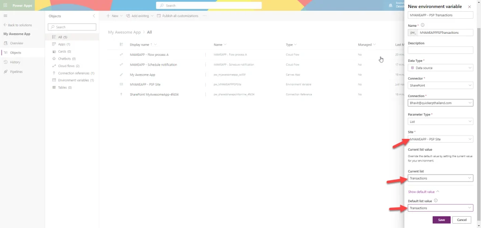Open the Data Type dropdown
Viewport: 481px width, 228px height.
440,68
